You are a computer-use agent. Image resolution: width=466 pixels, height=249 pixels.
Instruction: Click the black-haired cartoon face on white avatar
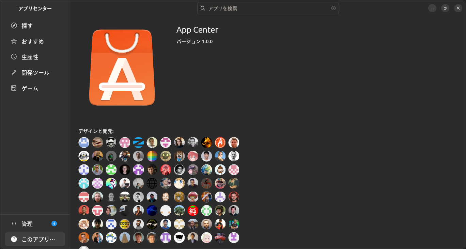[179, 238]
